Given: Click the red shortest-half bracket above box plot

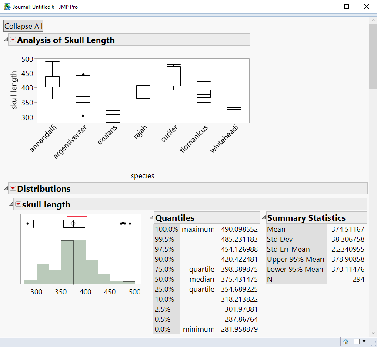Looking at the screenshot, I should pyautogui.click(x=77, y=217).
